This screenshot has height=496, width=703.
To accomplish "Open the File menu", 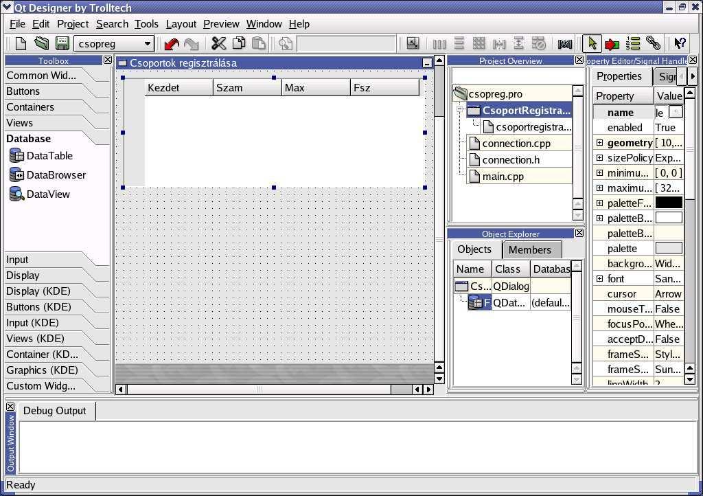I will click(17, 24).
